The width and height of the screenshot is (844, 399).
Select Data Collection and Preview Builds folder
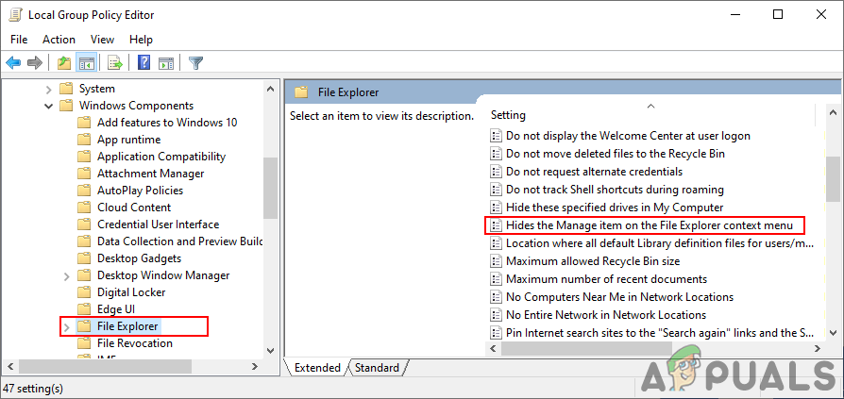179,241
